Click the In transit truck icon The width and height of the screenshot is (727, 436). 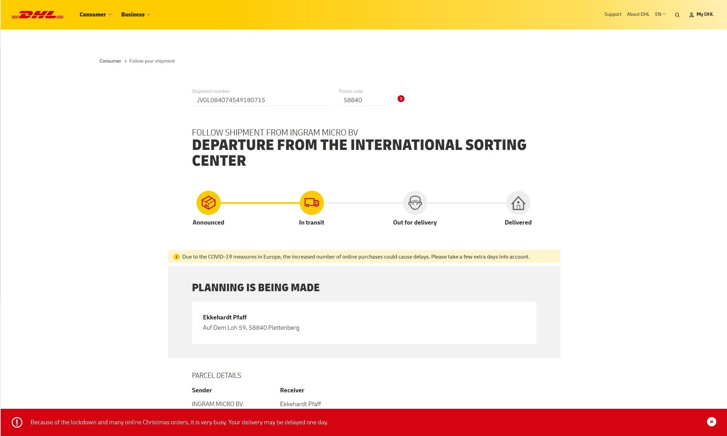point(312,203)
